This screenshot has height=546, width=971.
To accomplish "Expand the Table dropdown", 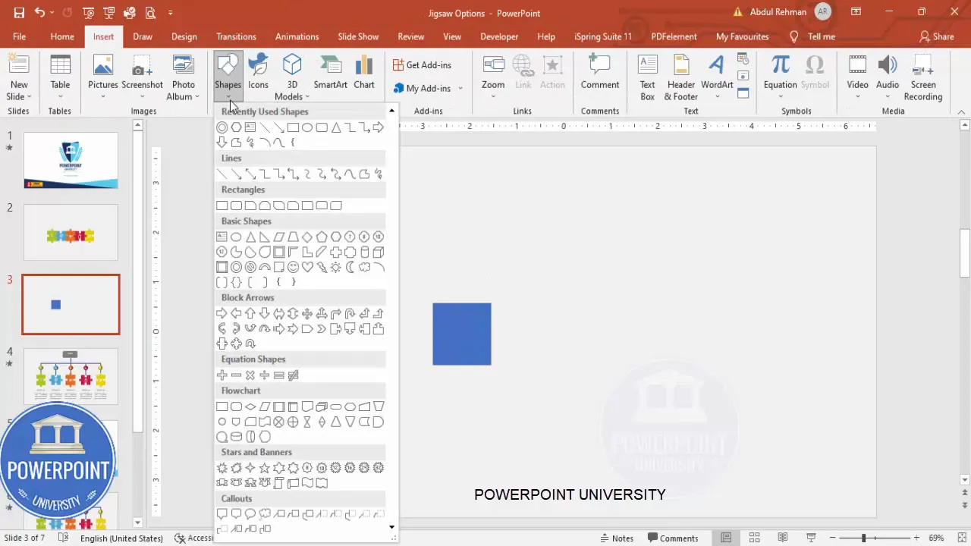I will coord(60,97).
